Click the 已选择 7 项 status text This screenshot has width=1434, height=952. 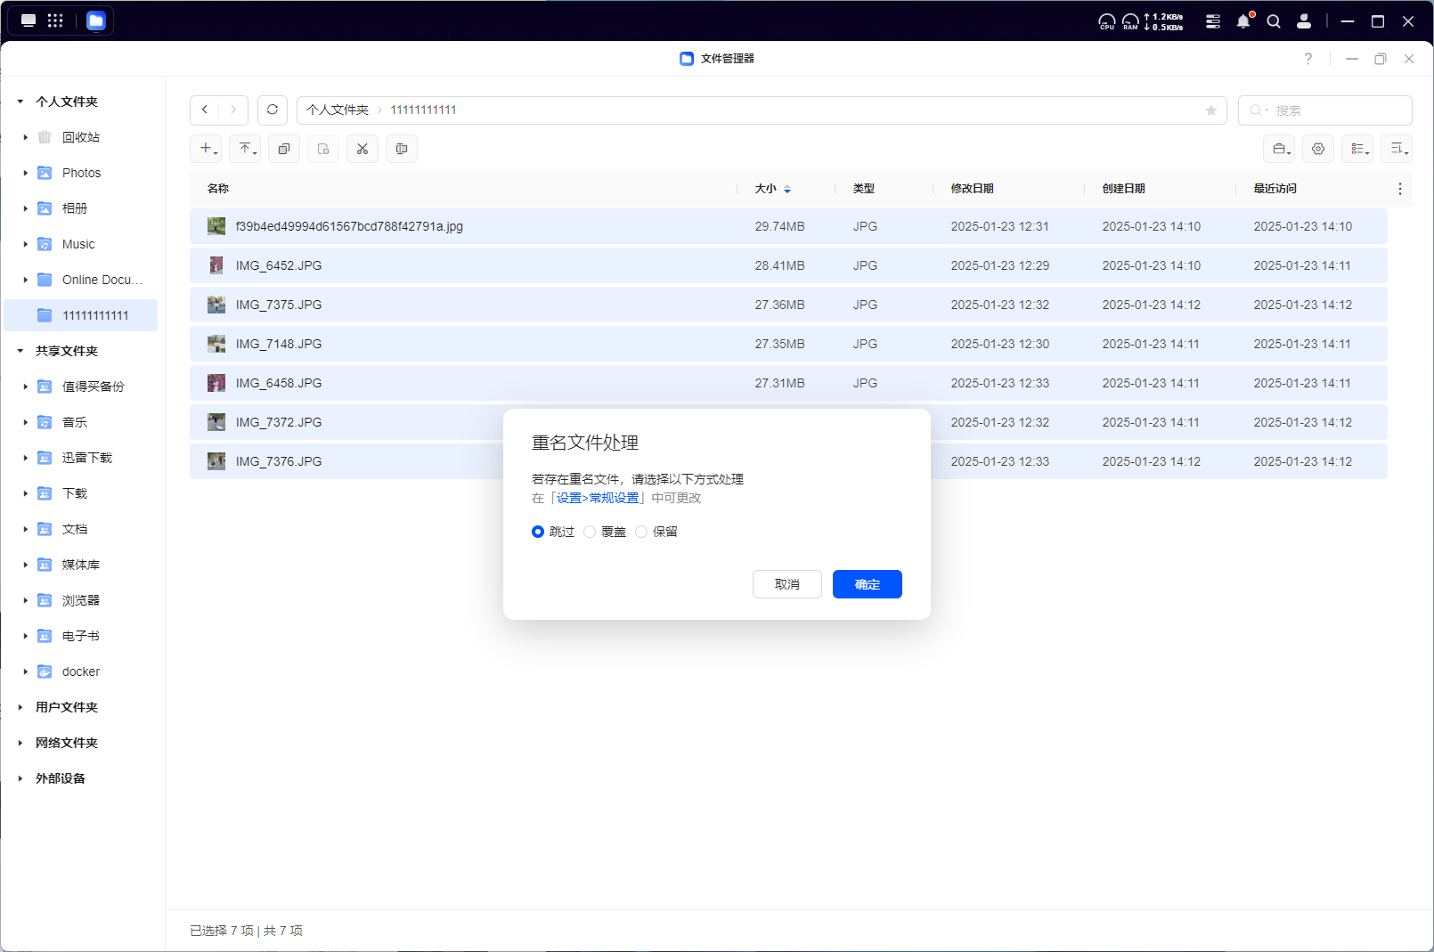click(222, 931)
